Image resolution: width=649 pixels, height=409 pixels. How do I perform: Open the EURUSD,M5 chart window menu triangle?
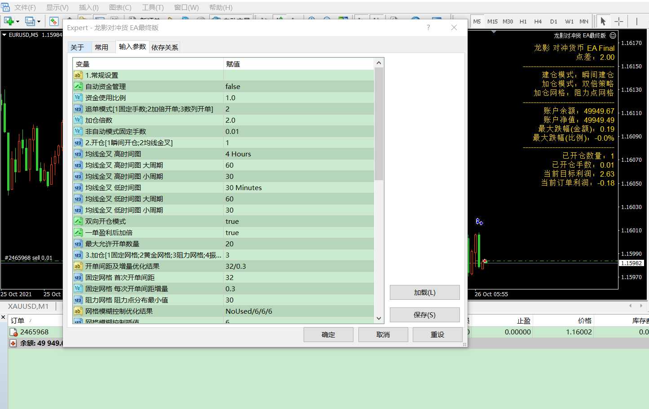(4, 35)
